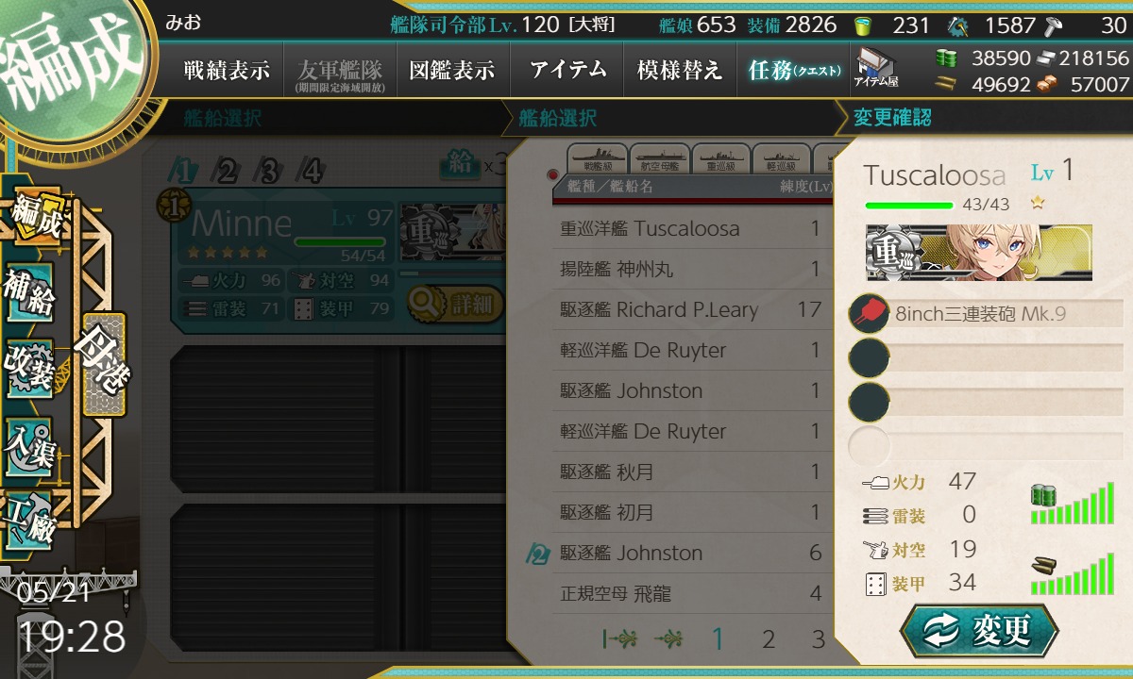Image resolution: width=1133 pixels, height=679 pixels.
Task: Select 正規空母 飛龍 from ship list
Action: pyautogui.click(x=692, y=593)
